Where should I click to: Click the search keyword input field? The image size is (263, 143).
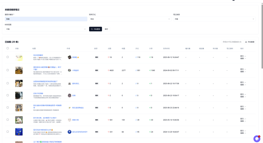(46, 19)
